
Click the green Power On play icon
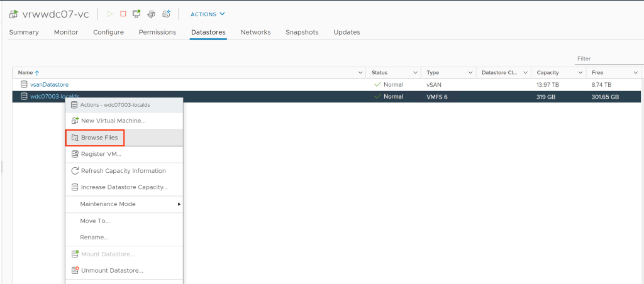[x=110, y=14]
